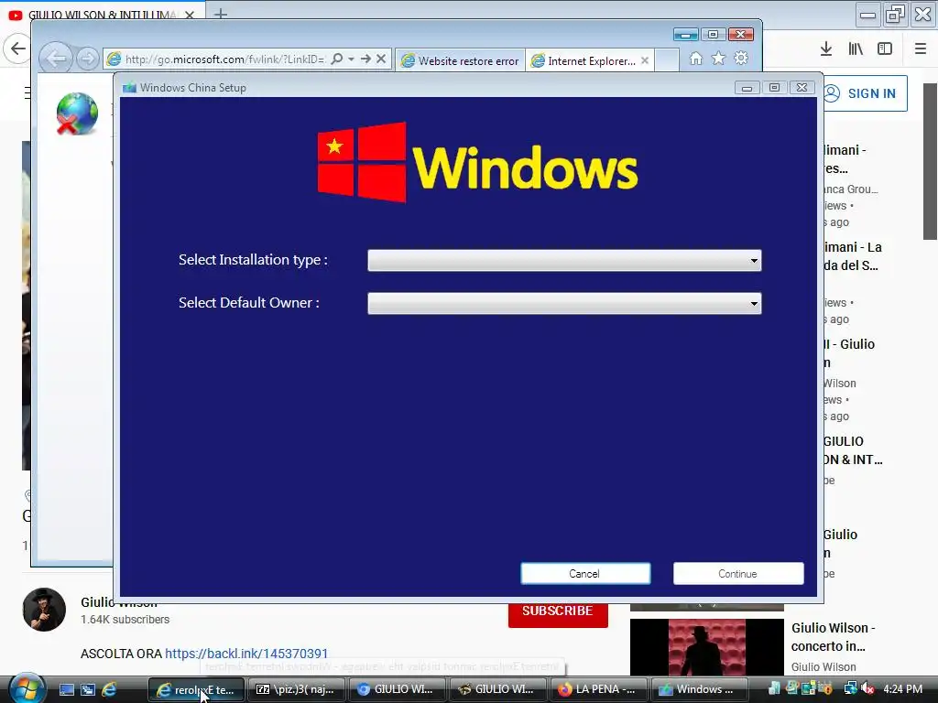
Task: Open a new Firefox tab with plus
Action: pos(221,13)
